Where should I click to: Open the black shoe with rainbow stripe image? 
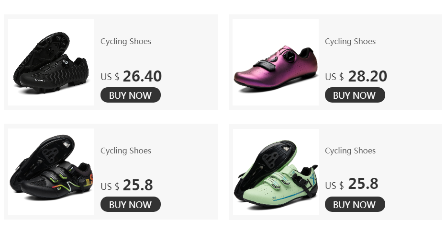(x=51, y=172)
